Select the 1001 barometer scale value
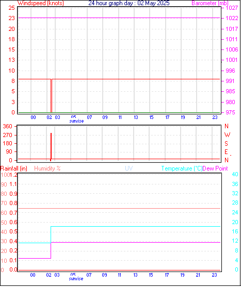The width and height of the screenshot is (241, 288). tap(232, 60)
